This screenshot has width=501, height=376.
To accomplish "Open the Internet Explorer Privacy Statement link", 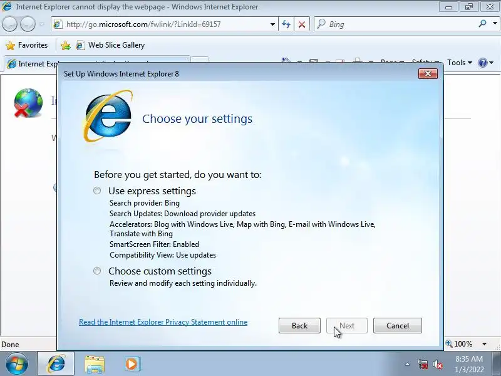I will [163, 322].
